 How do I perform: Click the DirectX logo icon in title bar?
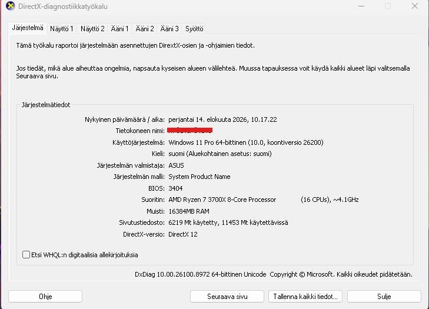coord(11,6)
